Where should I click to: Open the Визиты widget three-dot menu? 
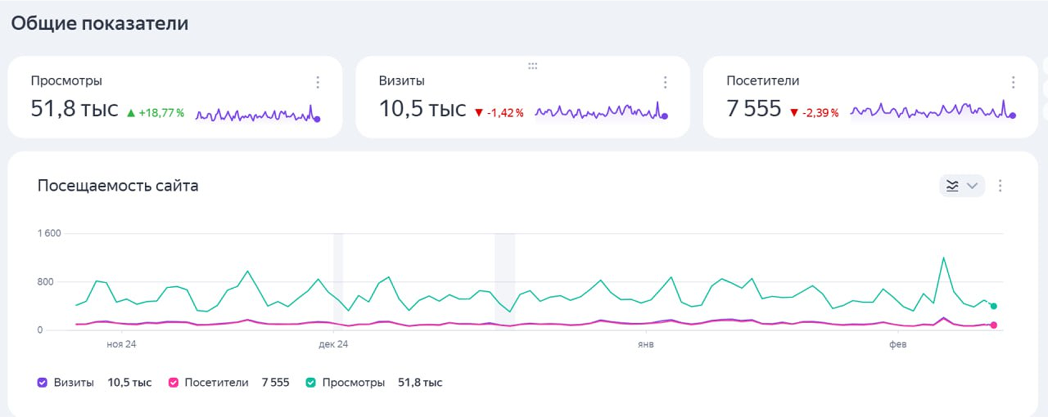click(665, 82)
